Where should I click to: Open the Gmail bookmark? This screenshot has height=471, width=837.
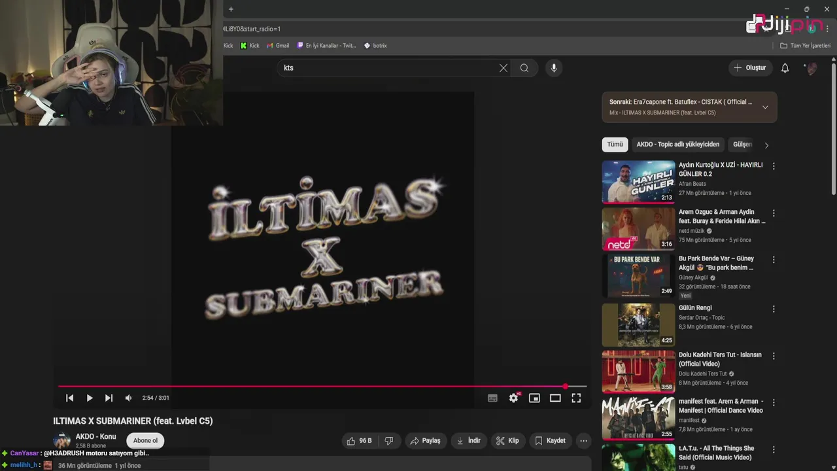point(278,46)
